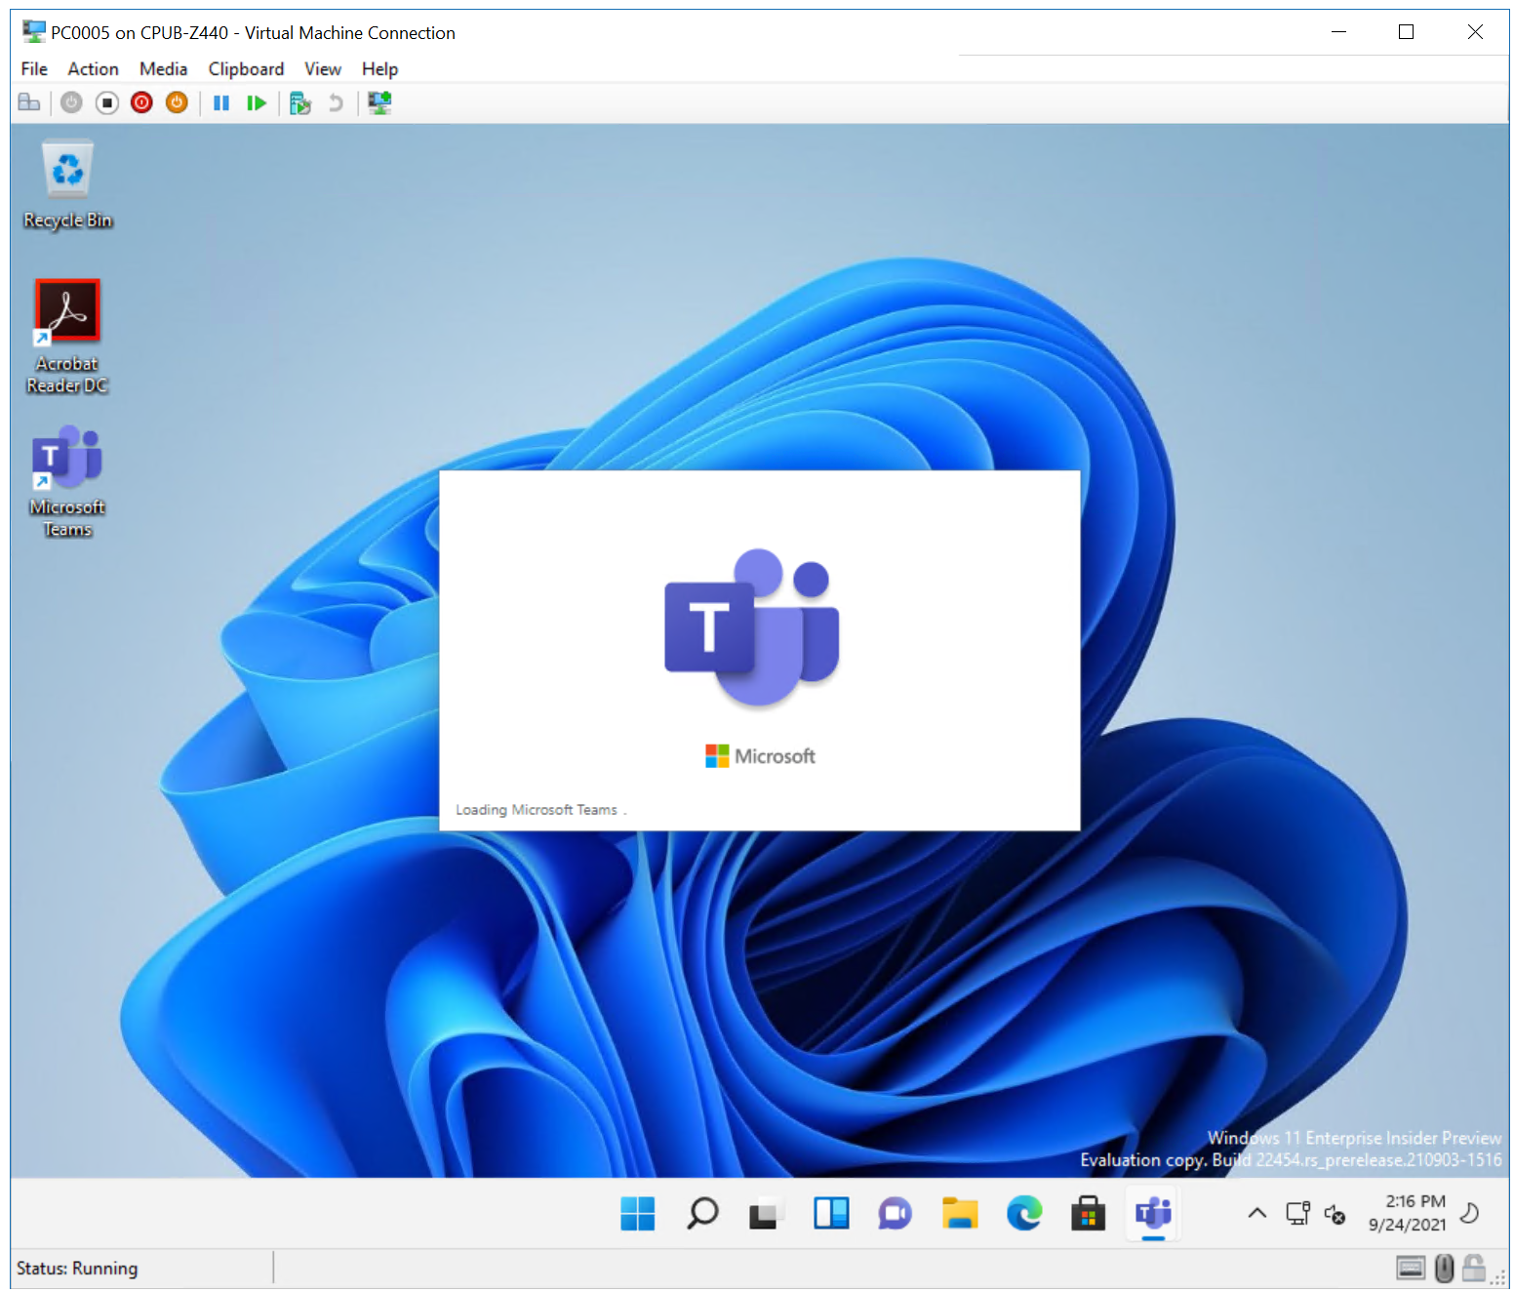Click the red Shut Down toolbar icon
The image size is (1514, 1292).
pyautogui.click(x=141, y=102)
